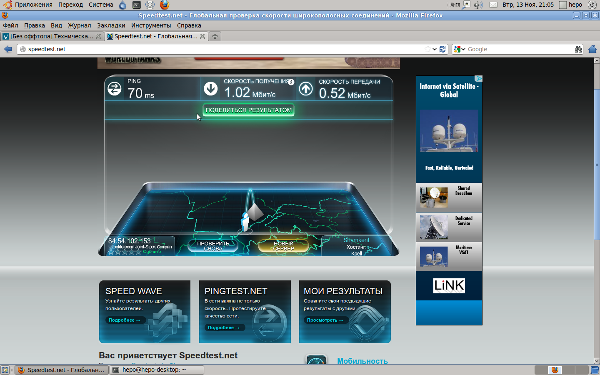Open the Приложения panel menu
600x375 pixels.
(28, 5)
